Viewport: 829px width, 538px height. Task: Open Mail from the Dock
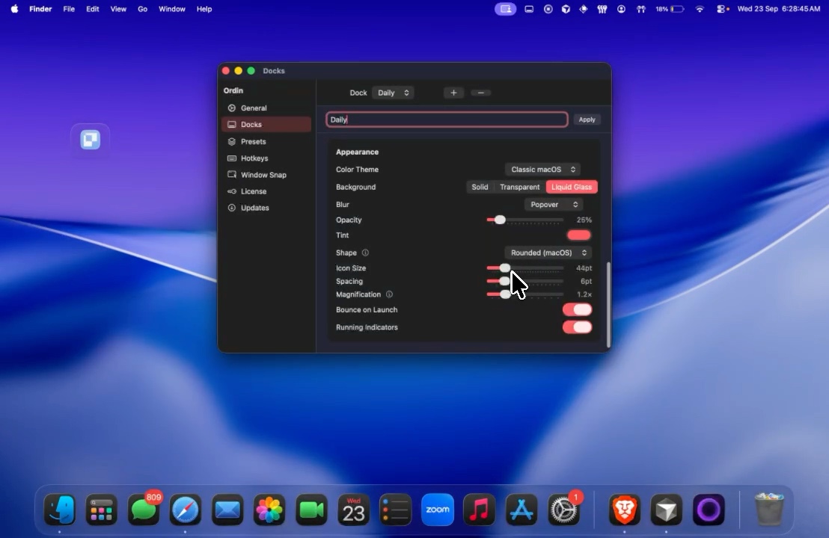tap(227, 510)
